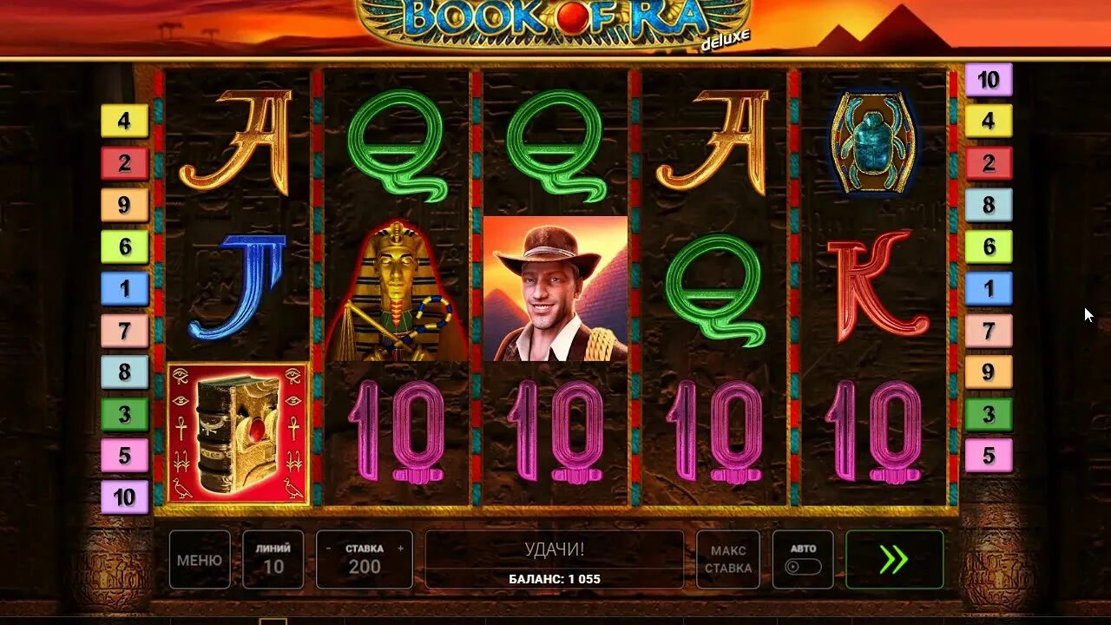Image resolution: width=1111 pixels, height=625 pixels.
Task: Open the МЕНЮ menu
Action: [x=200, y=560]
